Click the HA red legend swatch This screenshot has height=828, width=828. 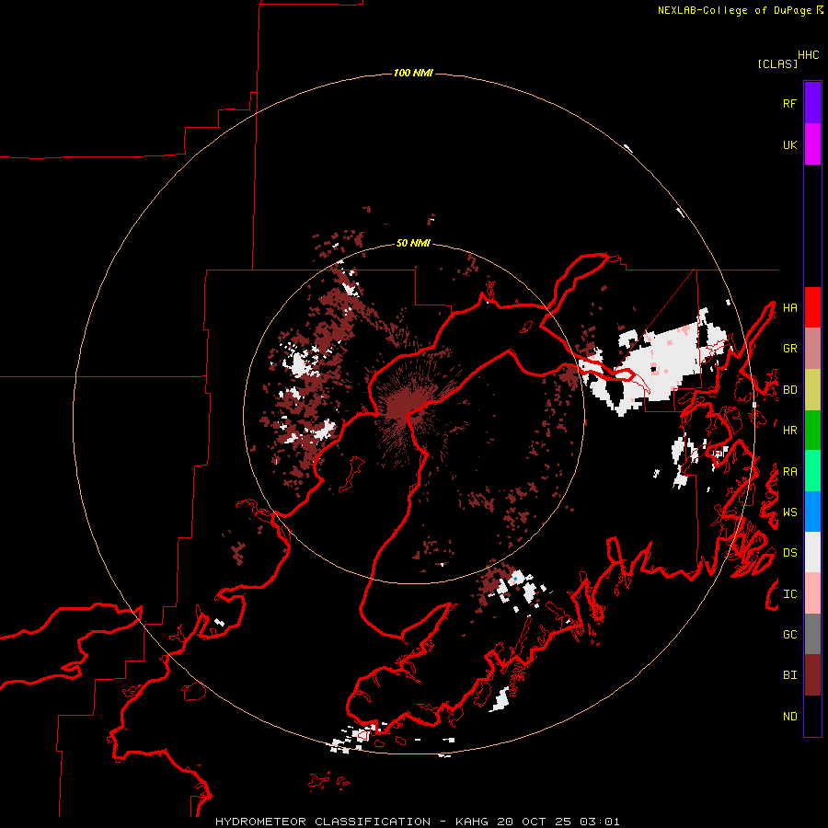[x=812, y=307]
